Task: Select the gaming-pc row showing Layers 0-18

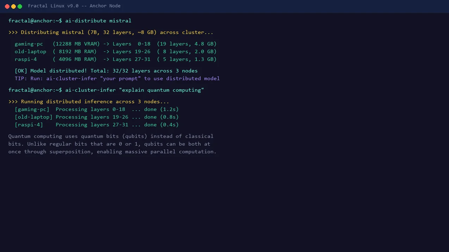Action: 116,44
